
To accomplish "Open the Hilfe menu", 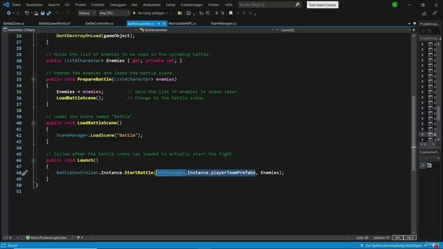I will [229, 5].
